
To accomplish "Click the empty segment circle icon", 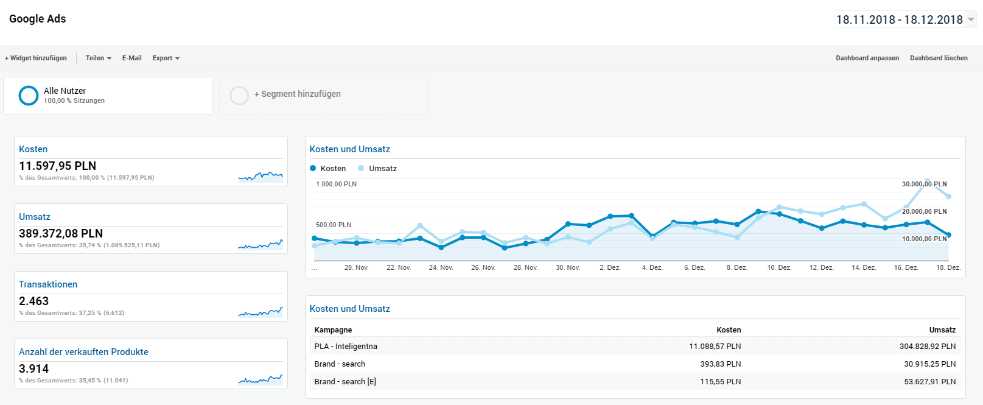I will [239, 96].
